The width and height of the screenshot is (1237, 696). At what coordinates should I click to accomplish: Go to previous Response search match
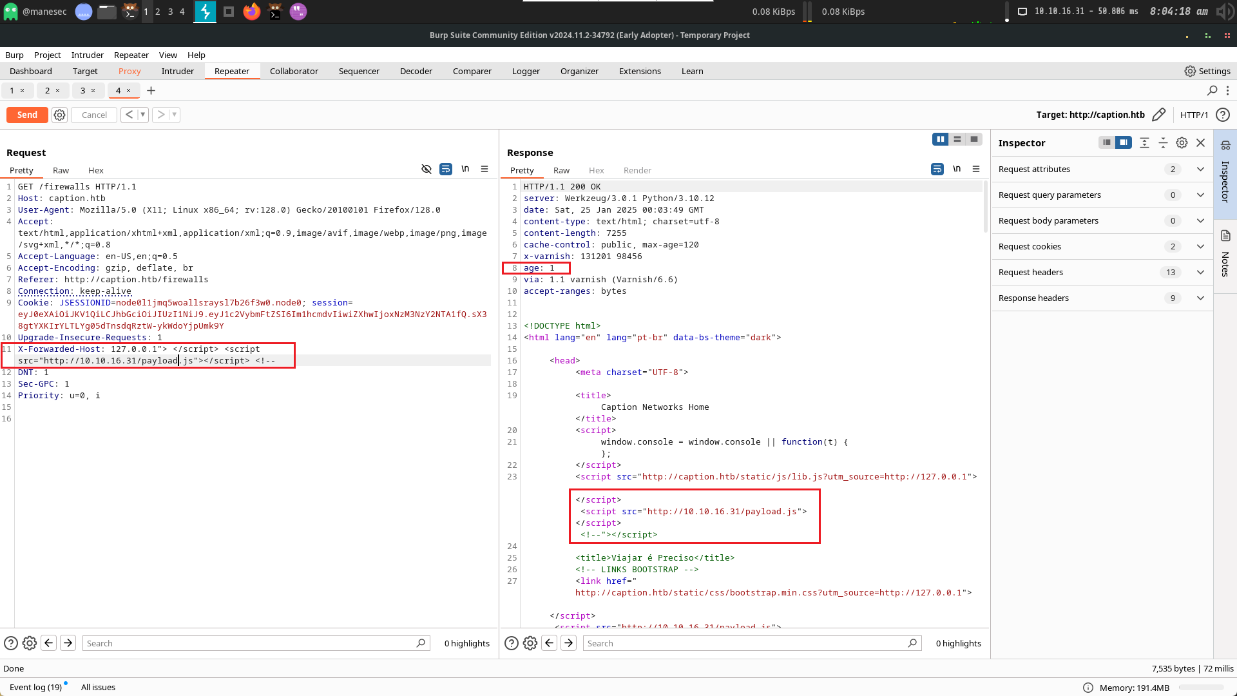click(x=550, y=643)
